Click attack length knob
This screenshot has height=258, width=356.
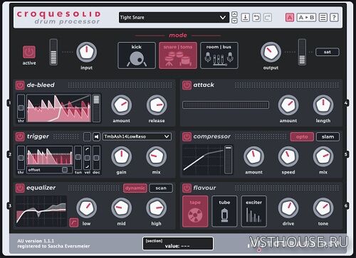[x=323, y=105]
